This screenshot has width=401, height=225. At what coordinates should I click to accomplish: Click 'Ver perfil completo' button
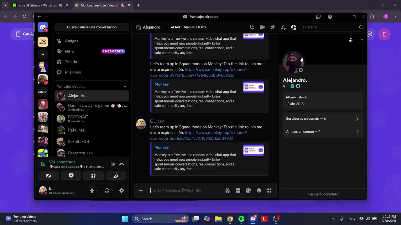coord(323,194)
